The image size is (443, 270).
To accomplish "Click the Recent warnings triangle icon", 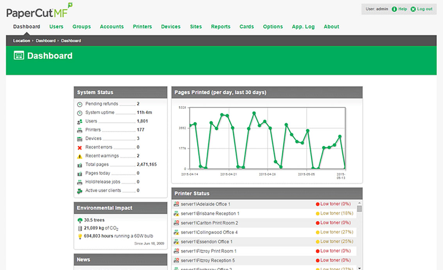I will 80,156.
